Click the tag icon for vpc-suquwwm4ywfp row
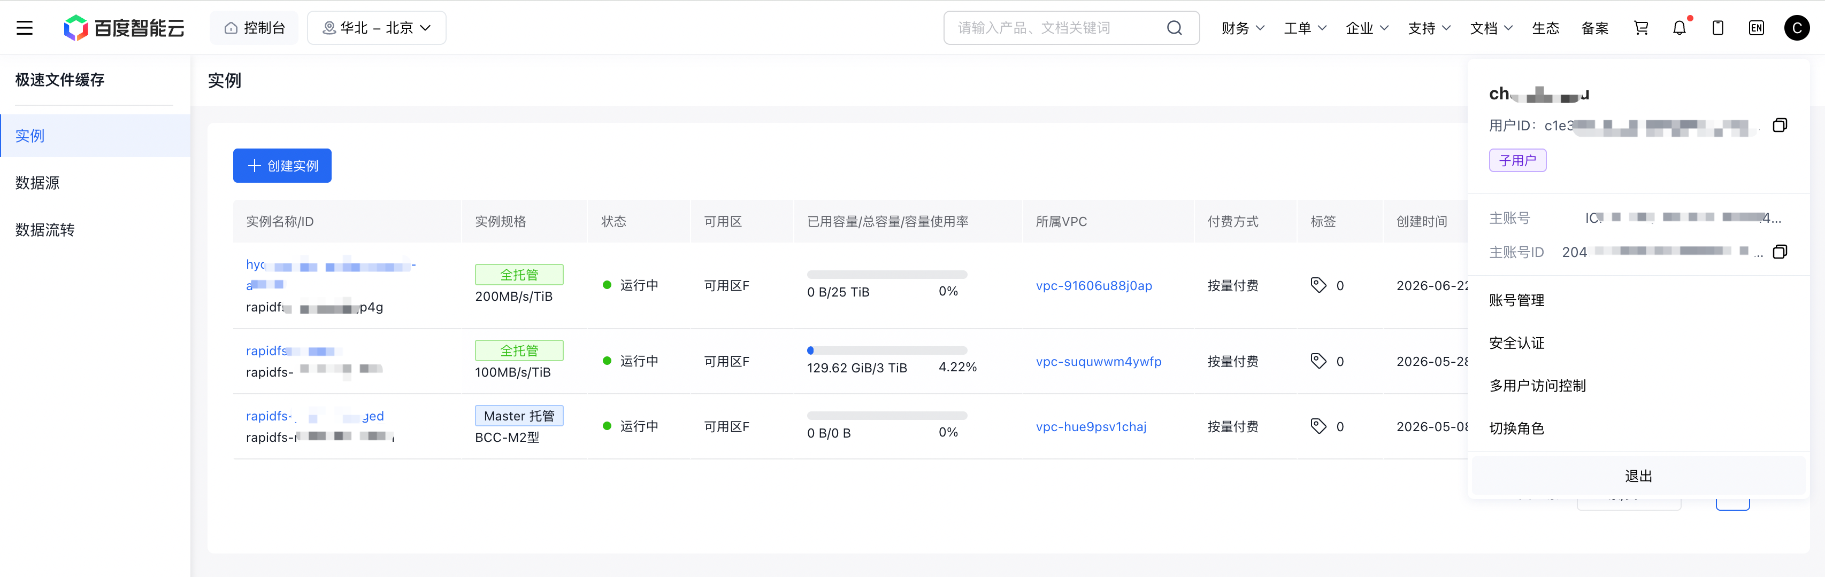1825x577 pixels. tap(1318, 361)
